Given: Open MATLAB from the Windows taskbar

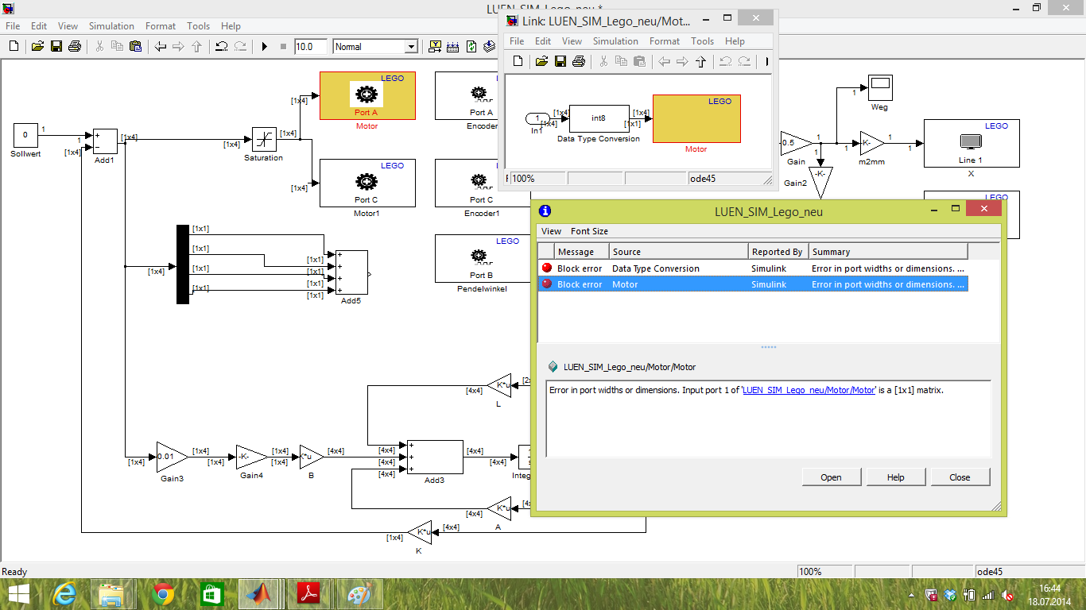Looking at the screenshot, I should [x=258, y=594].
